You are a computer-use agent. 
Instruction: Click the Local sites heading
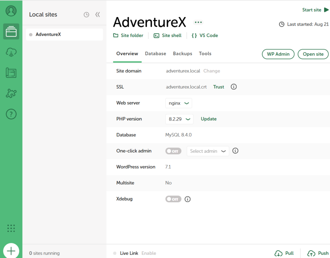click(43, 14)
